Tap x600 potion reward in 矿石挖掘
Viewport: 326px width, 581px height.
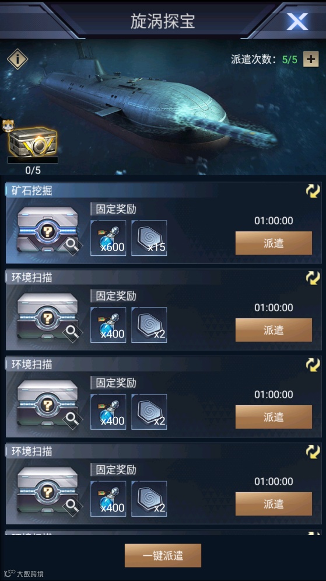[x=108, y=238]
